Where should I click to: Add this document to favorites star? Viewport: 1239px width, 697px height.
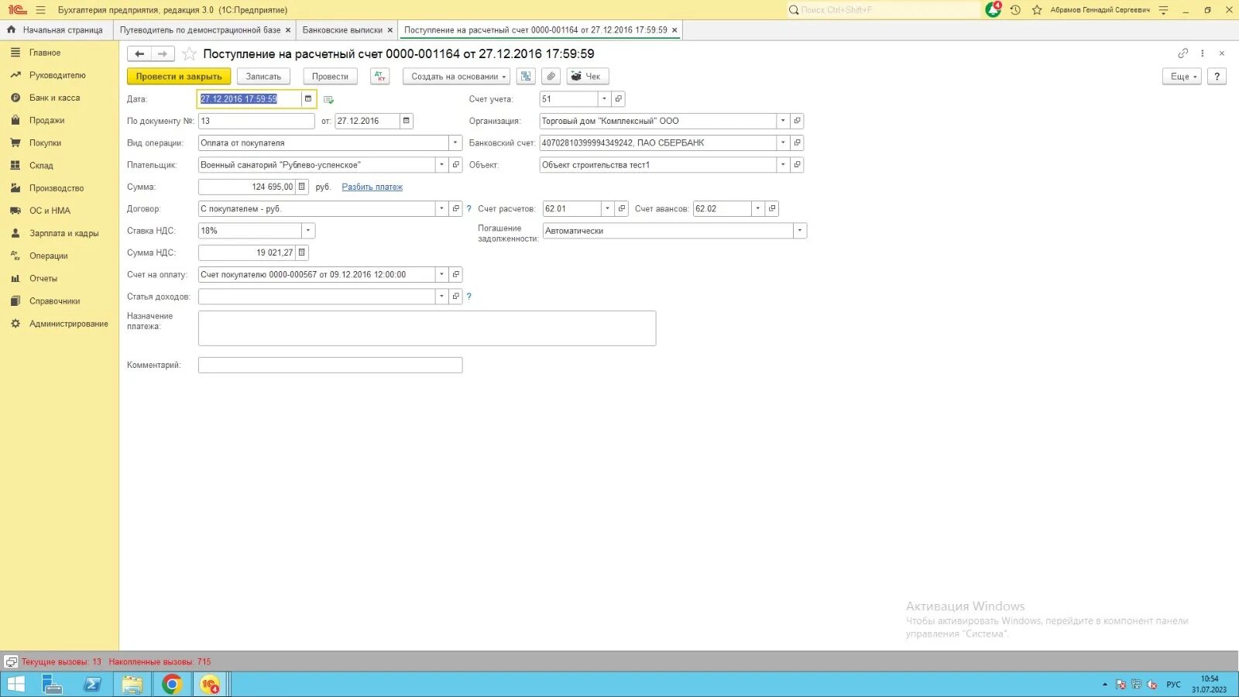coord(189,53)
